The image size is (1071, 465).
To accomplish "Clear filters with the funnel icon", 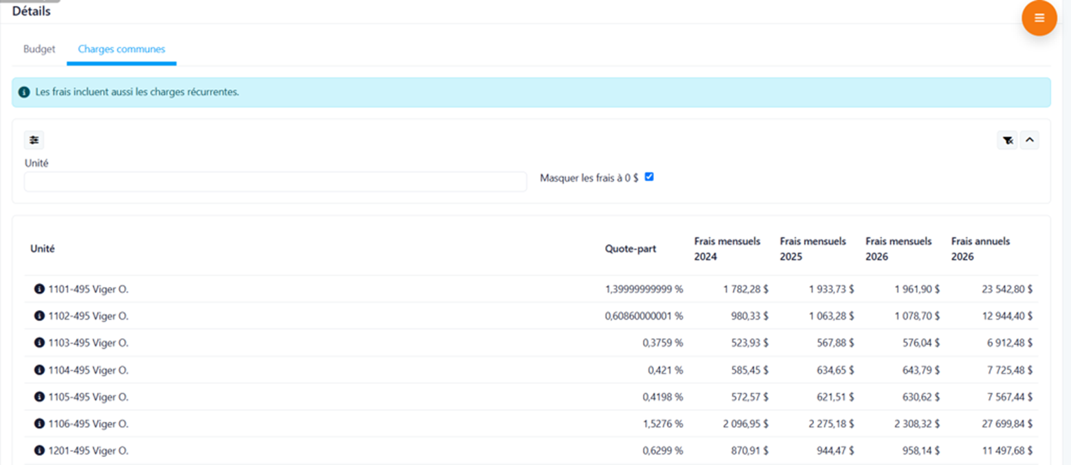I will pyautogui.click(x=1007, y=140).
